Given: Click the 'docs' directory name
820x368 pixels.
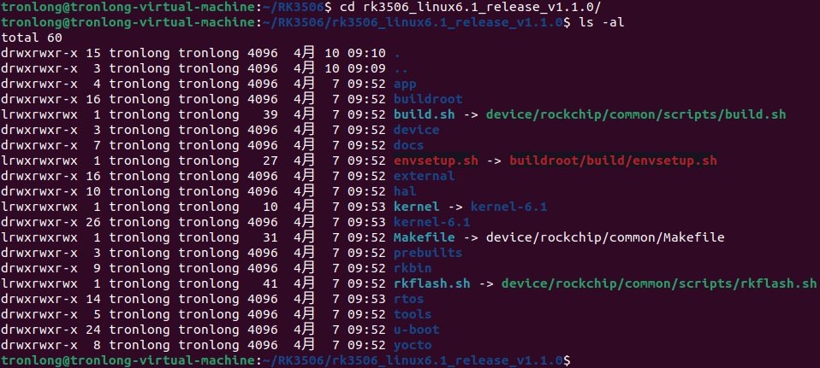Looking at the screenshot, I should (x=409, y=145).
